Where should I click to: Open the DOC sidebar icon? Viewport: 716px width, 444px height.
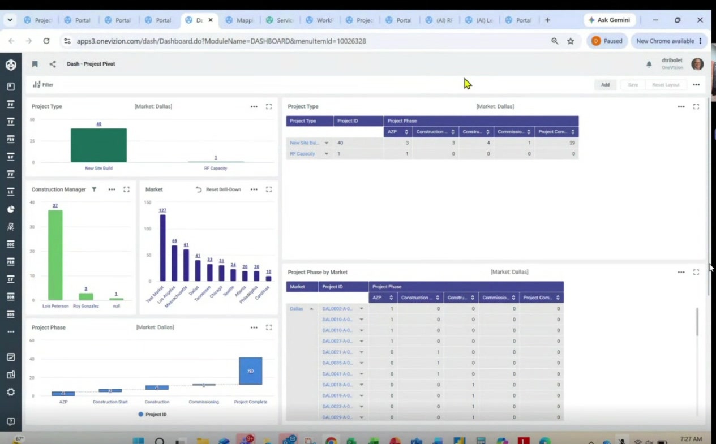coord(11,244)
